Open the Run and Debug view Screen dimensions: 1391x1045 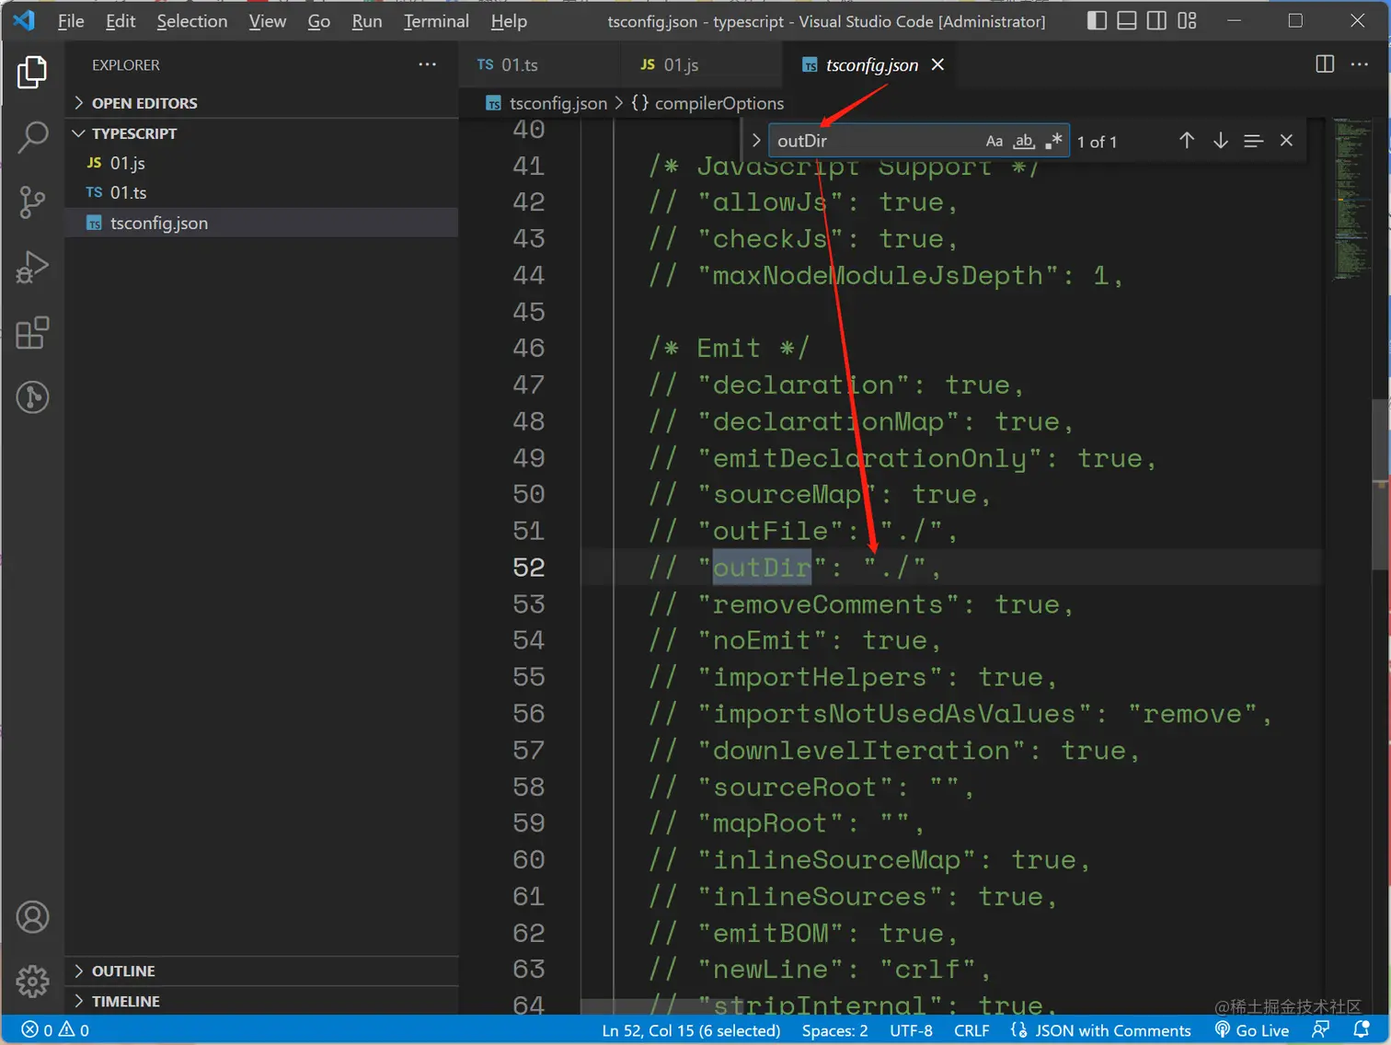click(32, 268)
